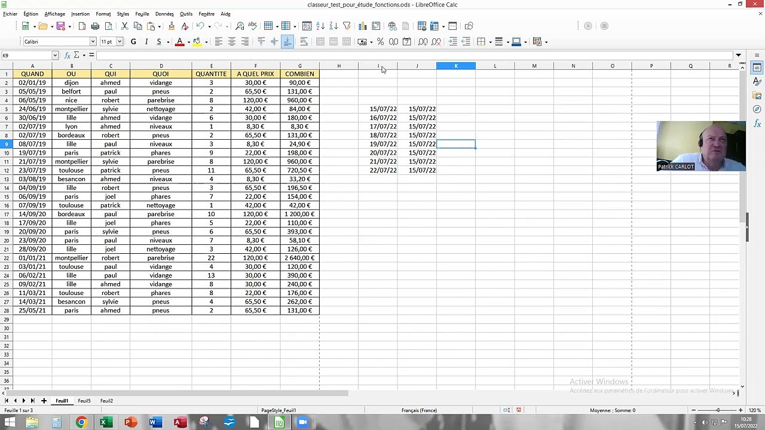Open the Affichage menu
The width and height of the screenshot is (765, 430).
coord(54,14)
